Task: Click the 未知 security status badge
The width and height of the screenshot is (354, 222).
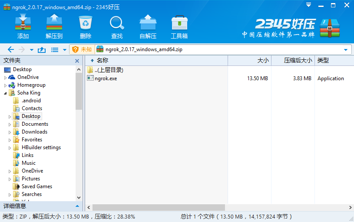Action: [x=82, y=49]
